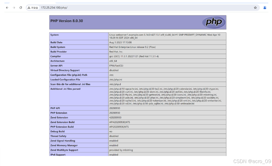Image resolution: width=272 pixels, height=166 pixels.
Task: Select the FPM/FastCGI value
Action: click(x=116, y=66)
